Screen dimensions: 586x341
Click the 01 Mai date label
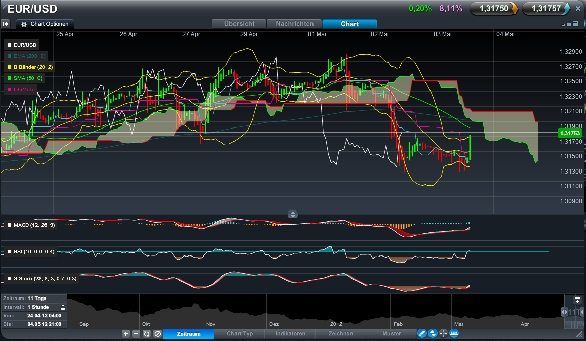click(x=317, y=34)
